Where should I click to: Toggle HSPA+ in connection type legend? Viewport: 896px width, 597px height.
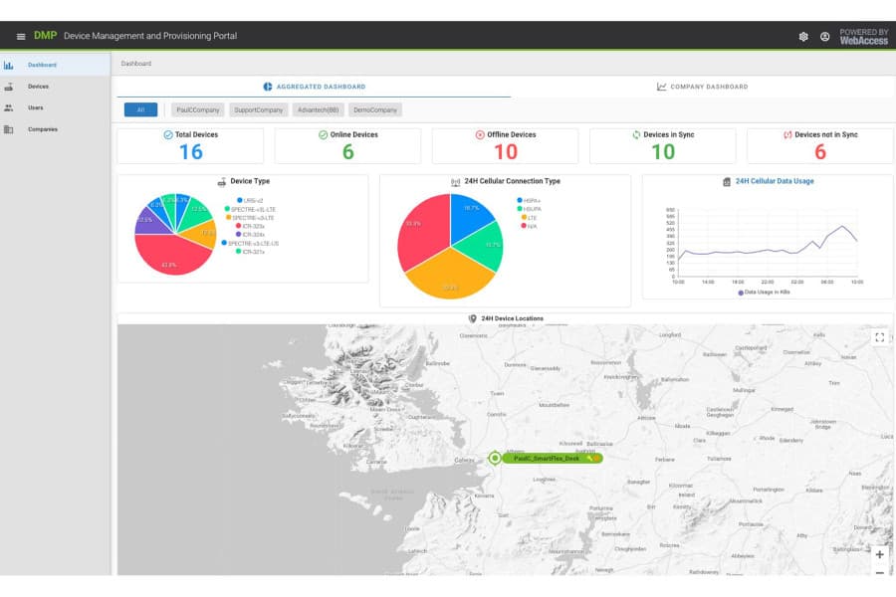point(529,201)
